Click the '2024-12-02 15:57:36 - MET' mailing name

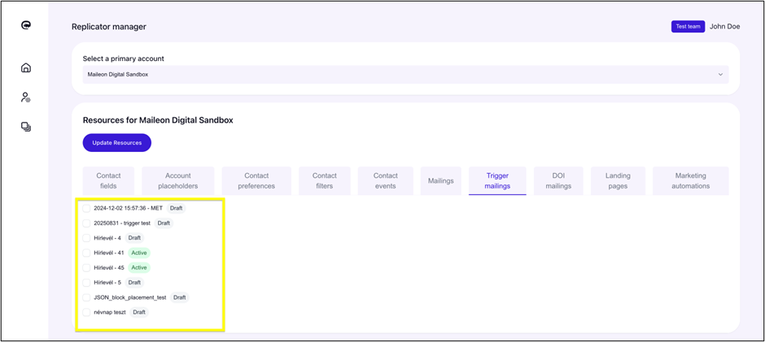coord(129,209)
